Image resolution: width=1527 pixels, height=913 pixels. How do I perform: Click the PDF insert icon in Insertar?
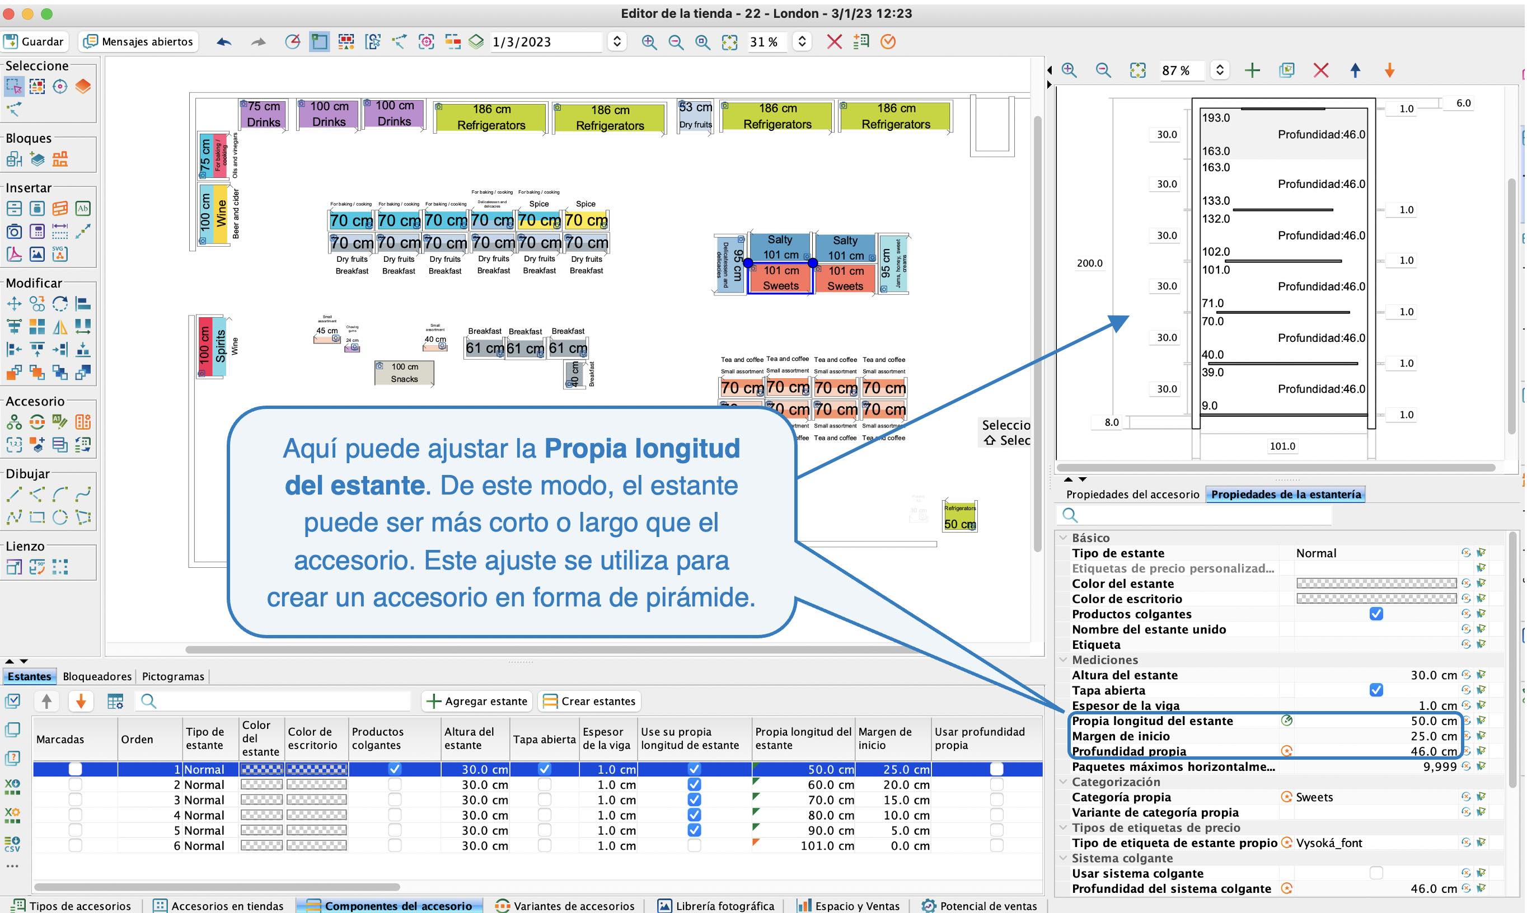coord(14,253)
